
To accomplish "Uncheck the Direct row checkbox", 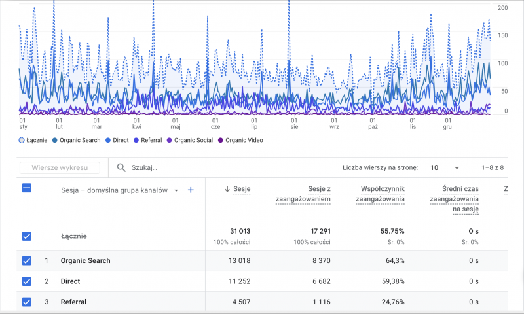I will (x=27, y=281).
